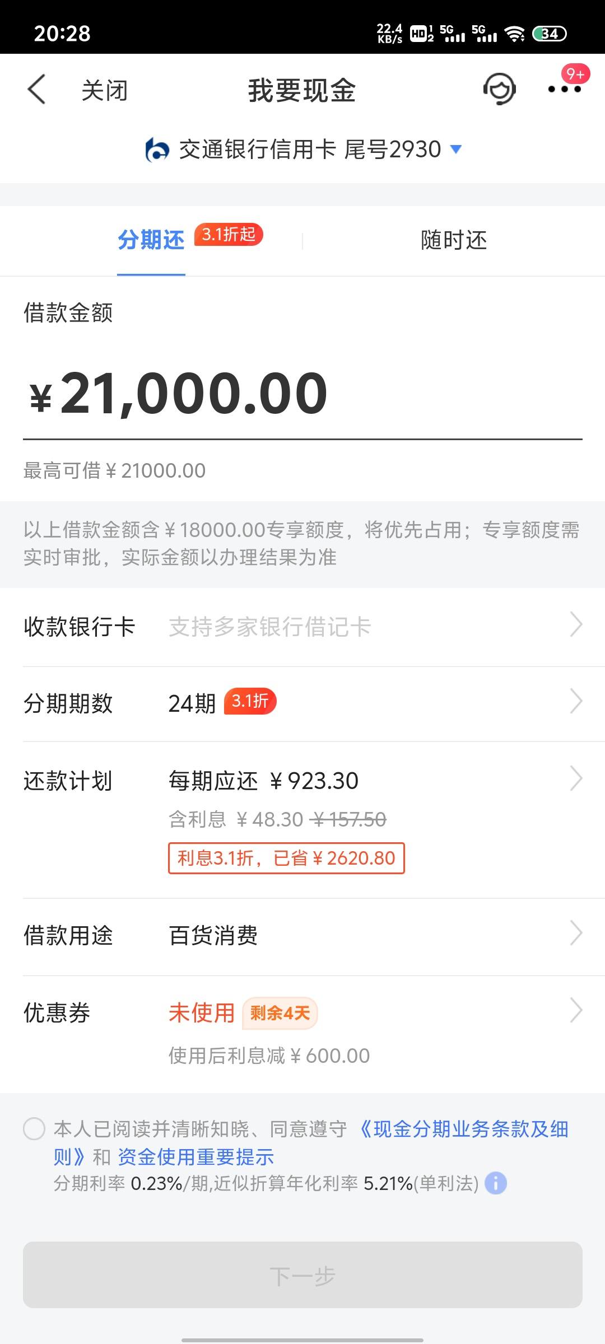
Task: Open the three-dot more menu
Action: (564, 90)
